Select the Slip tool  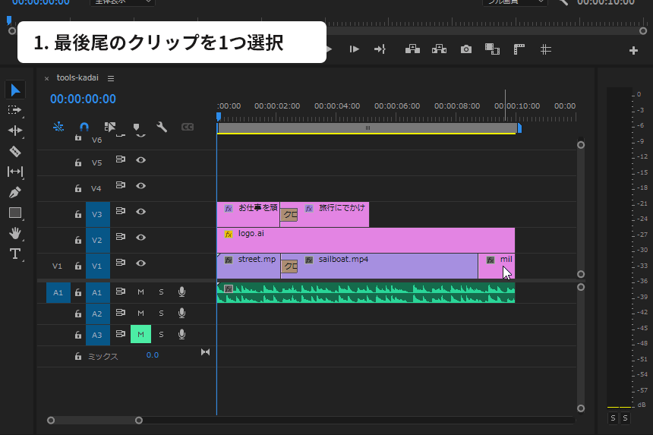pyautogui.click(x=15, y=172)
